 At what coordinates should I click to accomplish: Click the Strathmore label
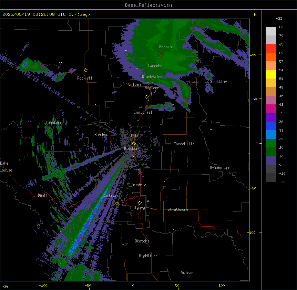(x=178, y=209)
